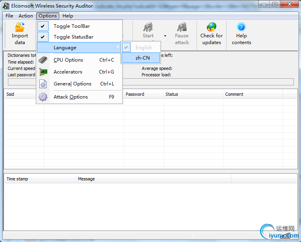Click the Check for updates globe icon

point(212,27)
